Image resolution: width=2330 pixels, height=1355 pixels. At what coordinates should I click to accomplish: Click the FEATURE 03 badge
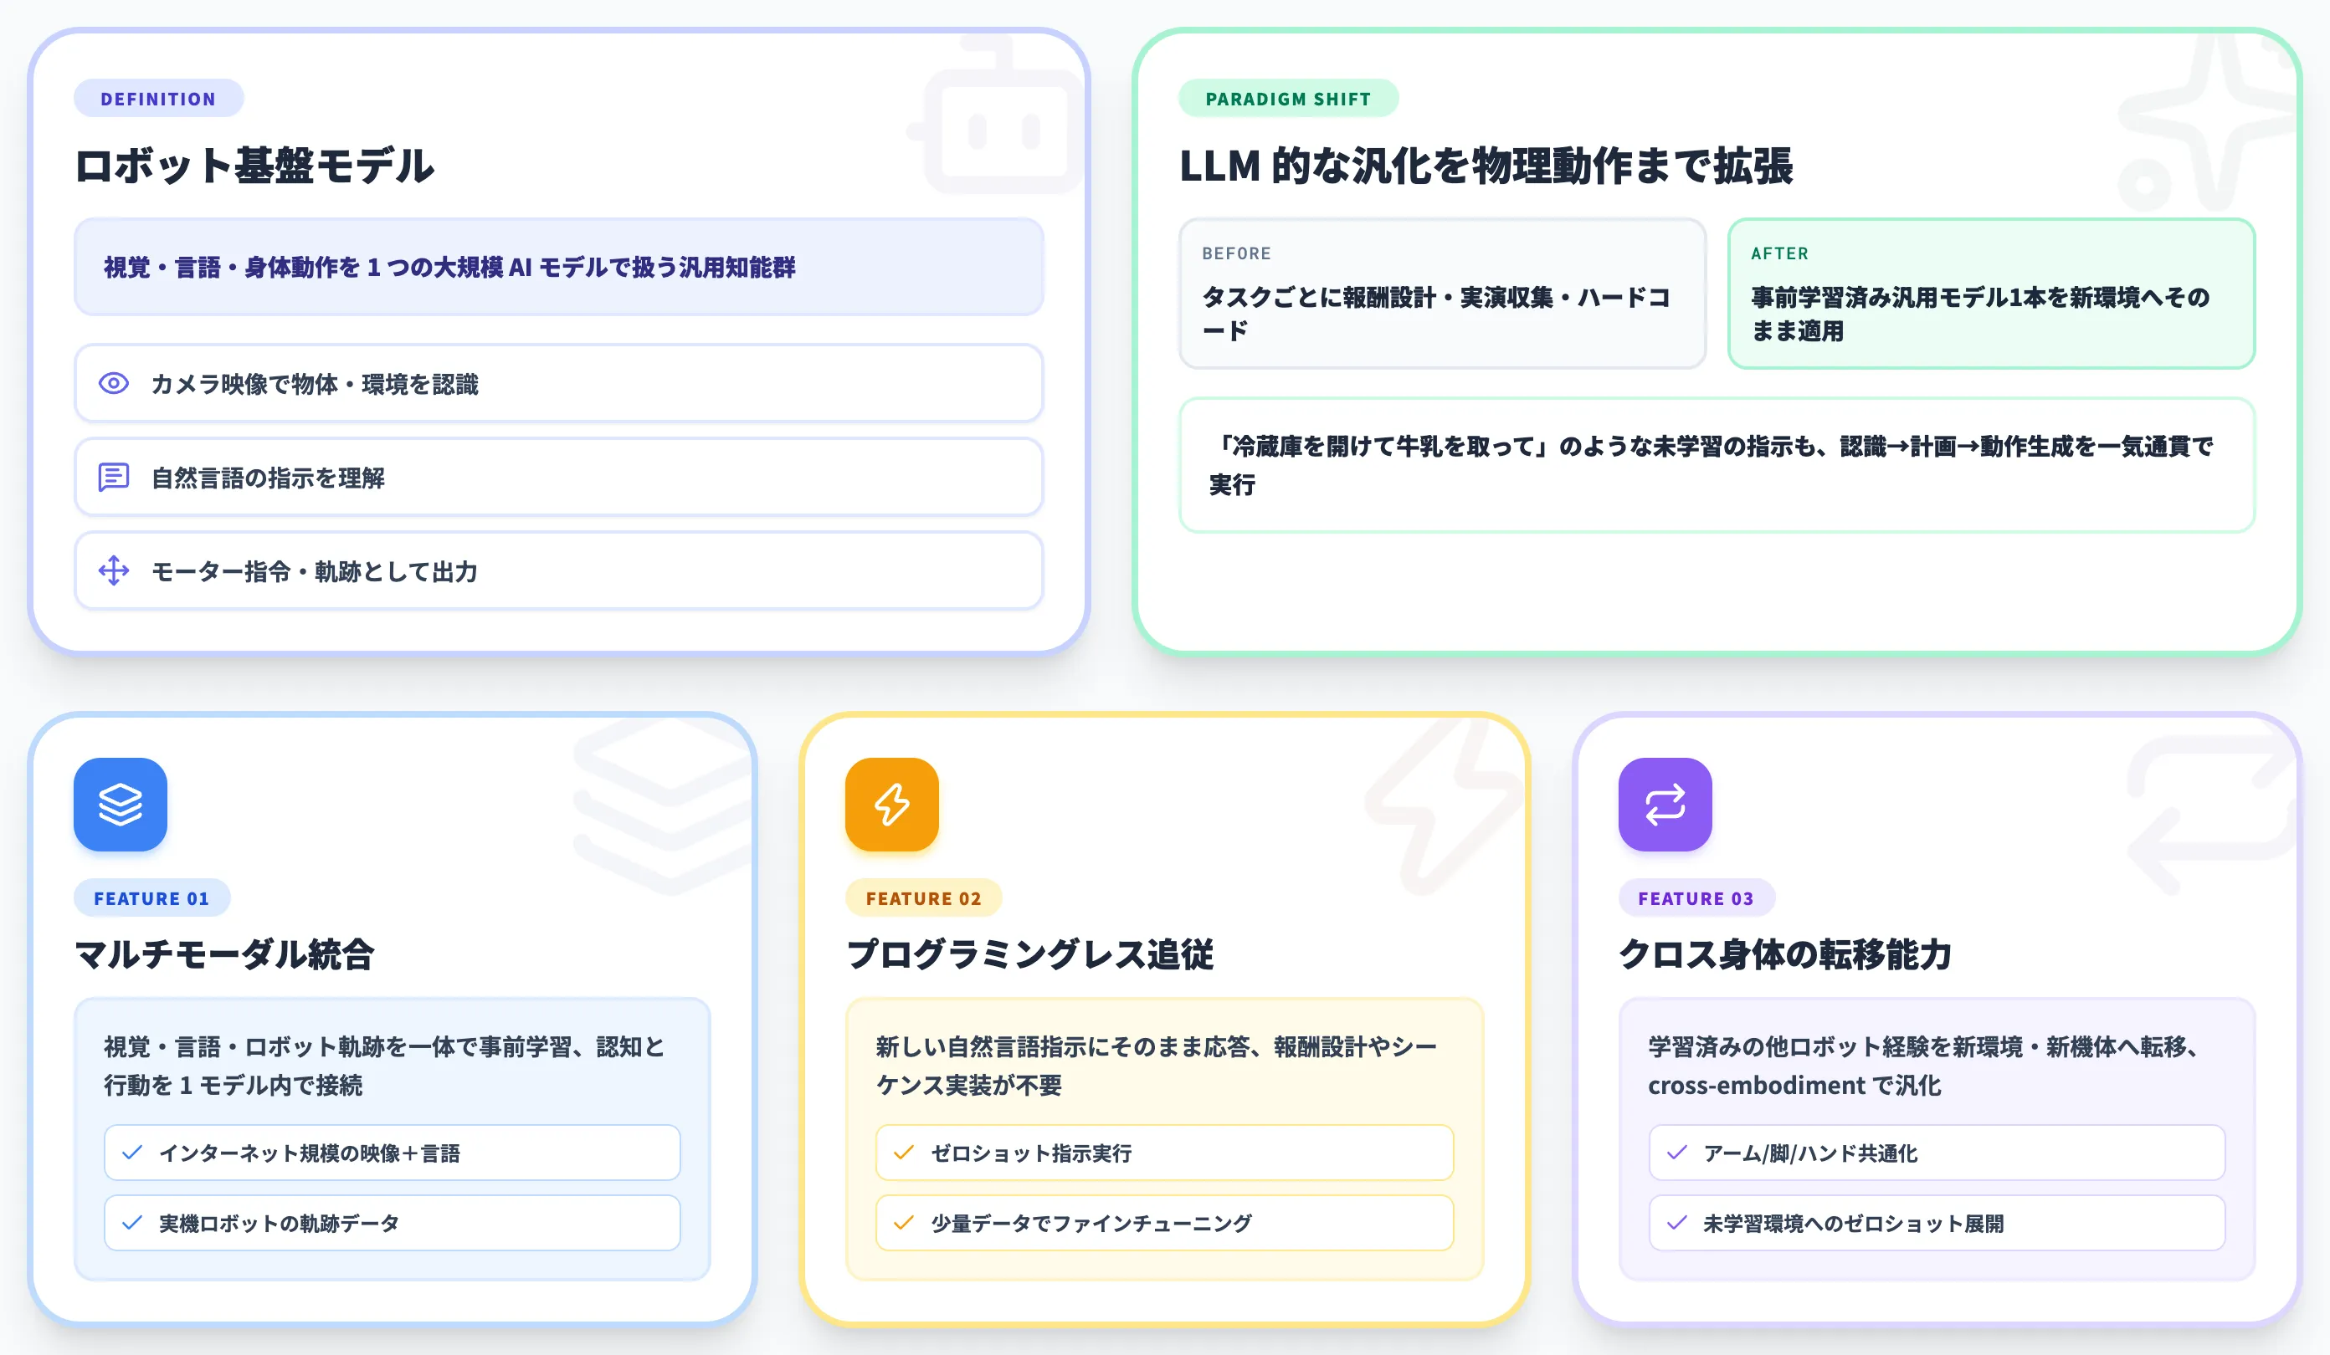pos(1696,898)
